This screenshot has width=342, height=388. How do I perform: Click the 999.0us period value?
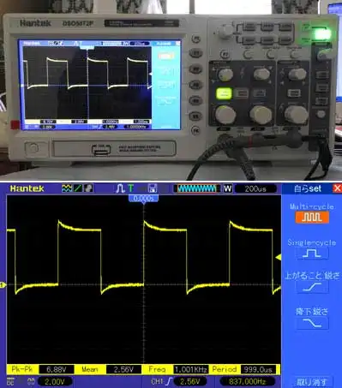258,369
